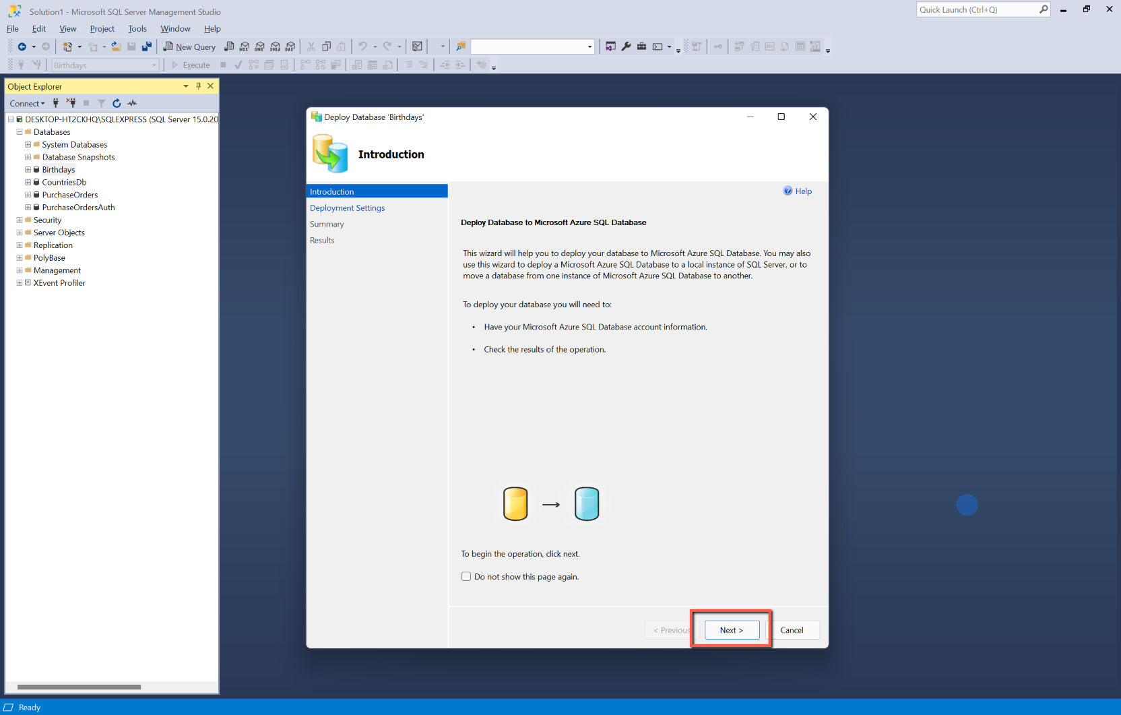Viewport: 1121px width, 715px height.
Task: Expand the Birthdays database node
Action: click(x=28, y=169)
